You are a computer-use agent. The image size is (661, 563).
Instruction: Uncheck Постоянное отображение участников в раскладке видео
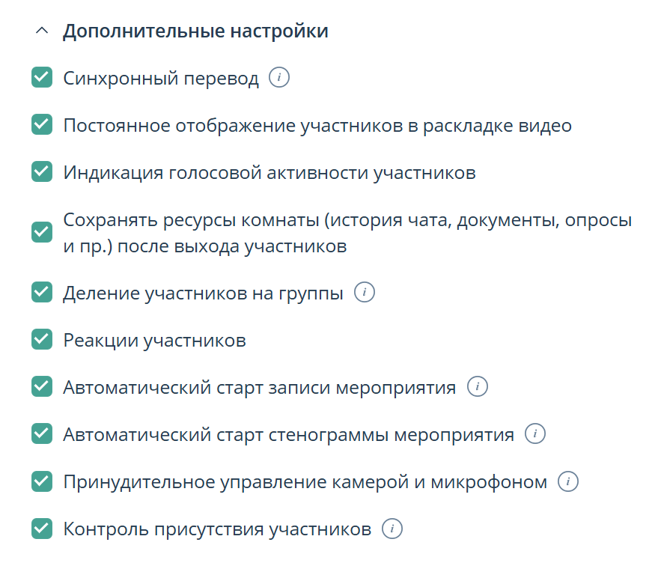pyautogui.click(x=41, y=125)
